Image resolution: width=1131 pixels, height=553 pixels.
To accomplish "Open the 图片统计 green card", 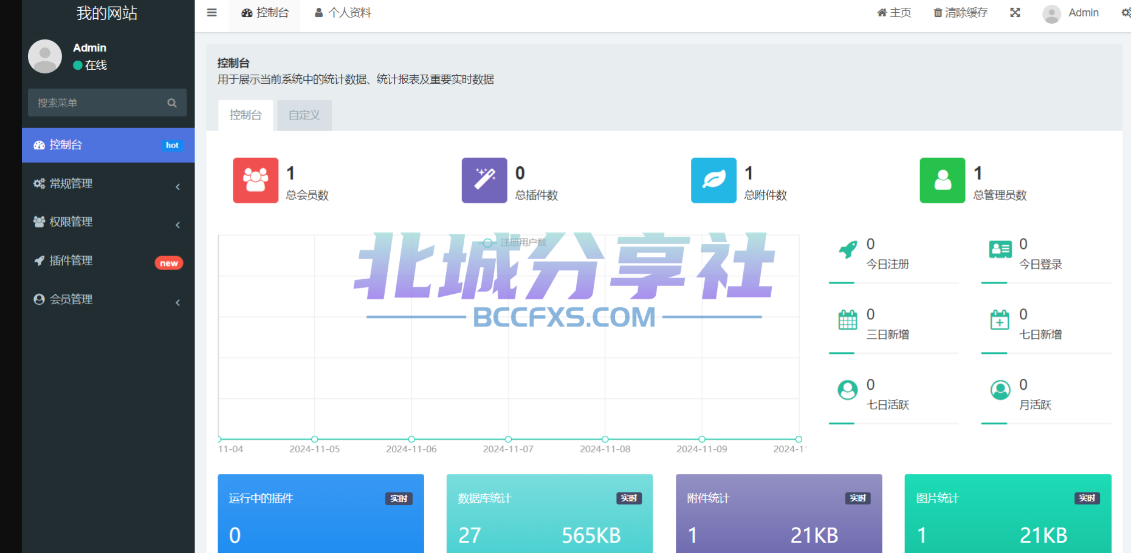I will [x=1008, y=514].
